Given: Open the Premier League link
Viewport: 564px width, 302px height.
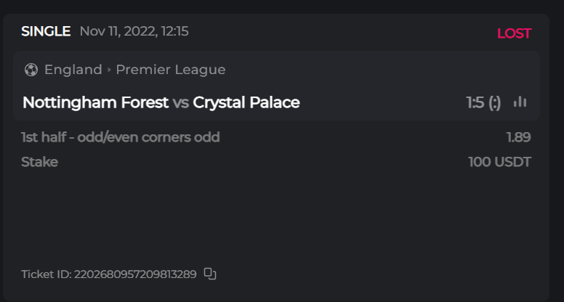Looking at the screenshot, I should (171, 70).
